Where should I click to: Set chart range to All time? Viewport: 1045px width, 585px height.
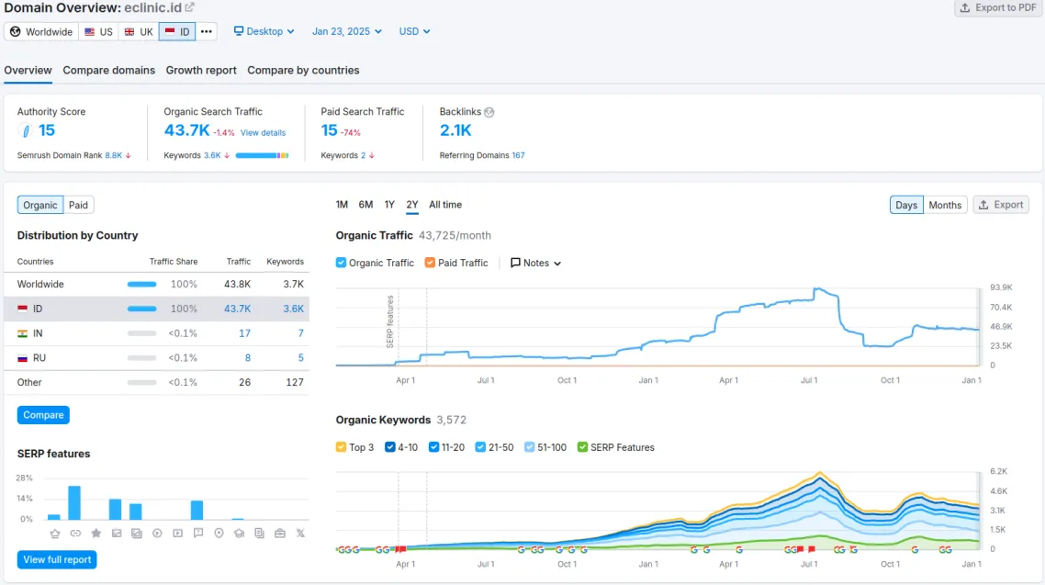click(445, 205)
